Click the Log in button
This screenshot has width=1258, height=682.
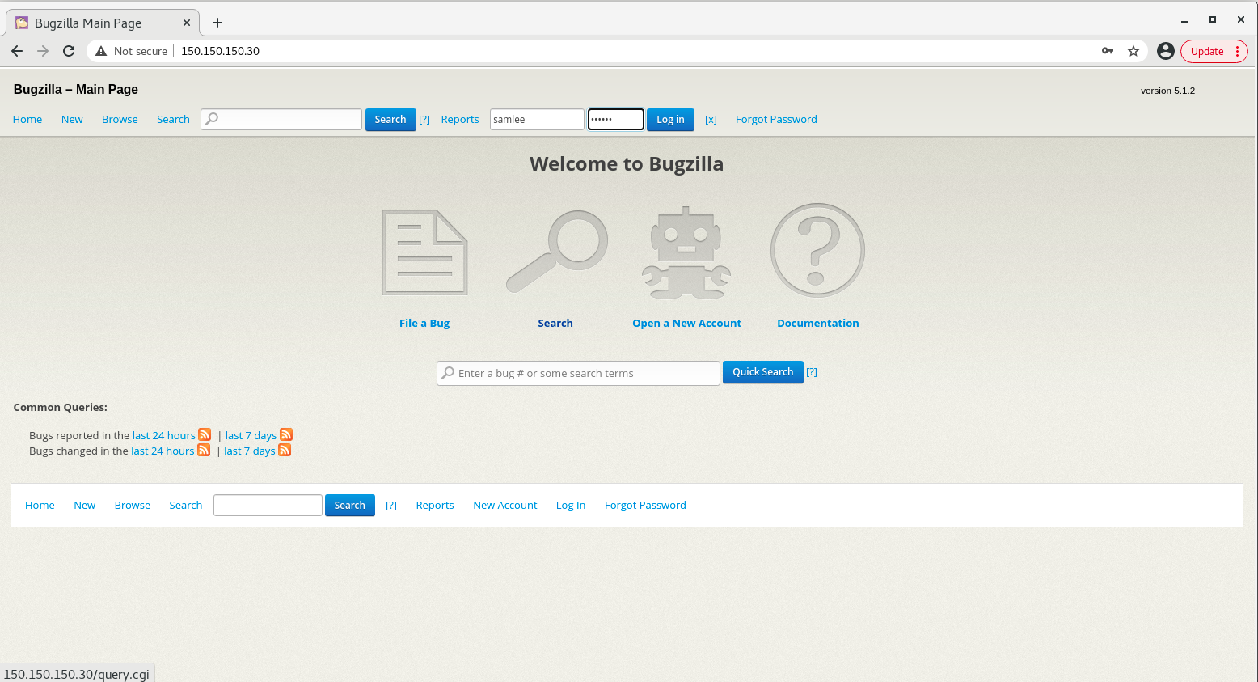coord(670,119)
